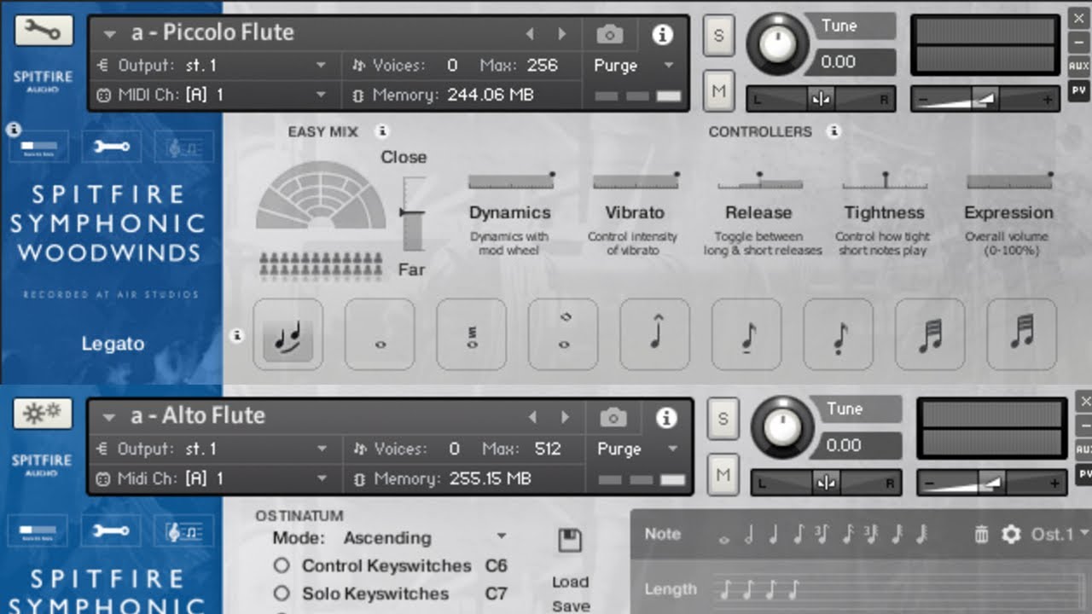Open the Ost.1 pattern selector
The height and width of the screenshot is (614, 1092).
click(1060, 535)
